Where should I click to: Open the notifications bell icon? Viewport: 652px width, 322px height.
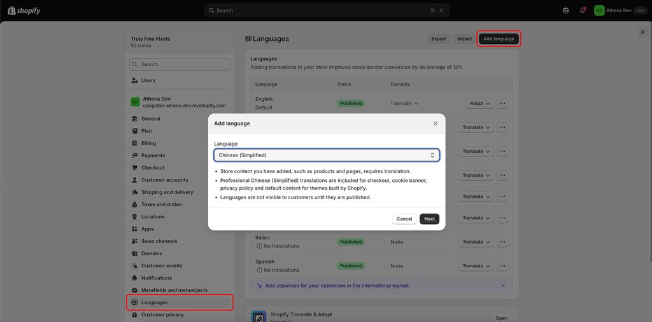583,10
